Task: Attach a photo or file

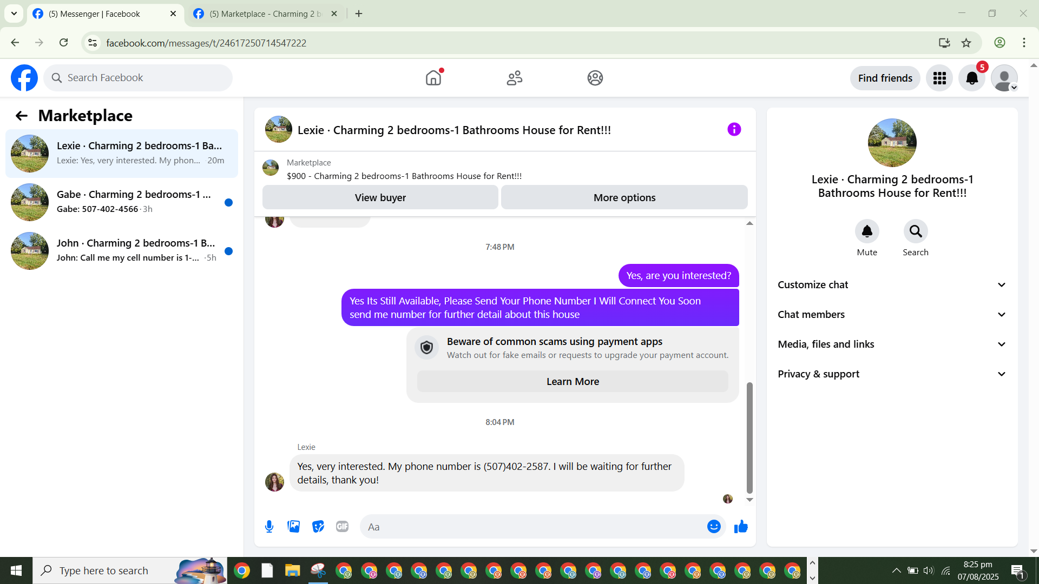Action: pyautogui.click(x=294, y=527)
